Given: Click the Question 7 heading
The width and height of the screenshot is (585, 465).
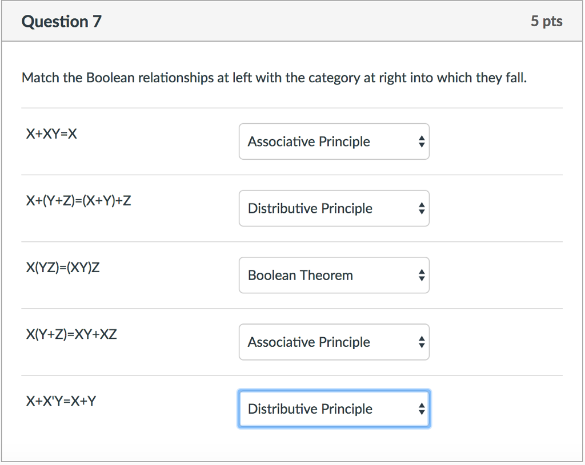Looking at the screenshot, I should [x=61, y=21].
